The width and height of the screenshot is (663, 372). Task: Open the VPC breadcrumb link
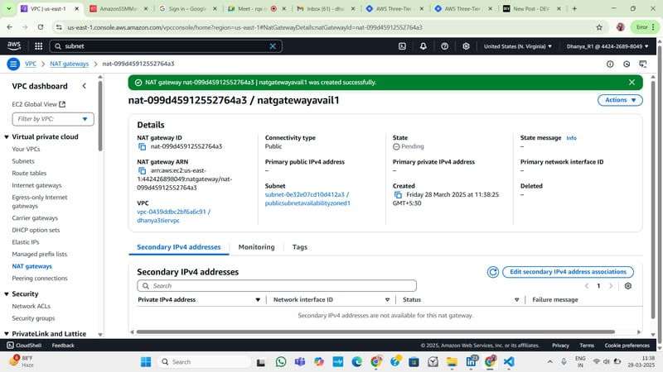coord(31,64)
